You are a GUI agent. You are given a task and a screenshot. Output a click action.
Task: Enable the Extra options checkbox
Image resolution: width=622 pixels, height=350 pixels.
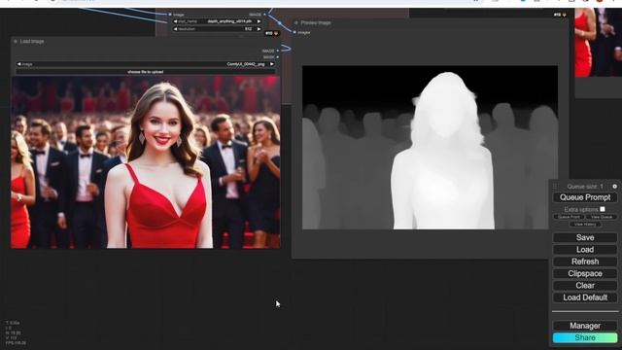pyautogui.click(x=603, y=209)
